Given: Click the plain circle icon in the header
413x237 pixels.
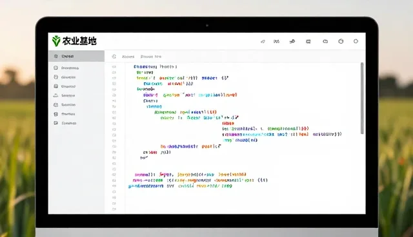Looking at the screenshot, I should coord(356,41).
